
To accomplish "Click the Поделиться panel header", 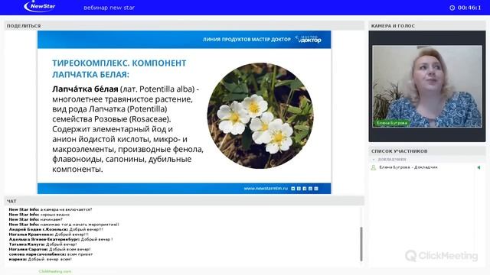I will [185, 26].
